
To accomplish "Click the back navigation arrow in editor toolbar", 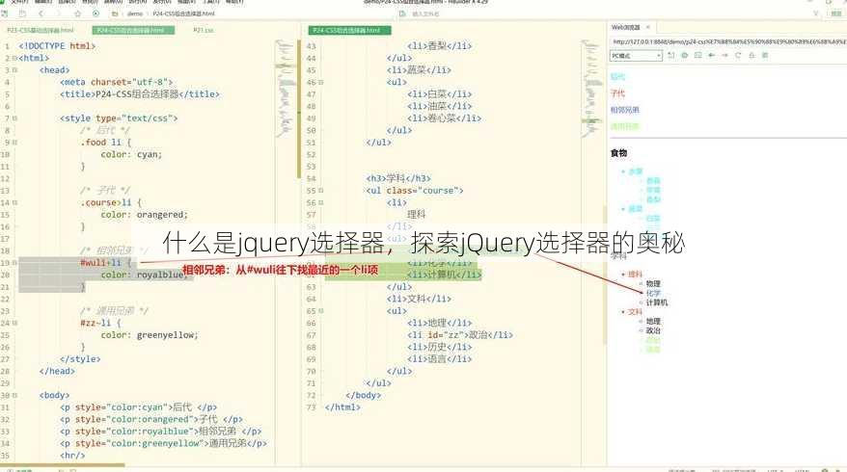I will (41, 13).
